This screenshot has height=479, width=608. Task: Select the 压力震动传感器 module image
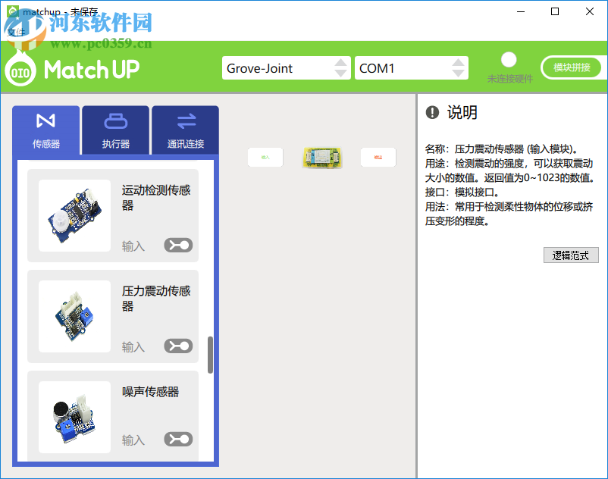click(74, 315)
